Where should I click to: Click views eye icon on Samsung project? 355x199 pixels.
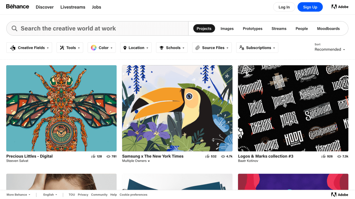coord(223,156)
